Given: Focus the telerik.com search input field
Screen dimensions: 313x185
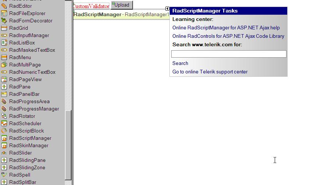Looking at the screenshot, I should click(x=229, y=54).
